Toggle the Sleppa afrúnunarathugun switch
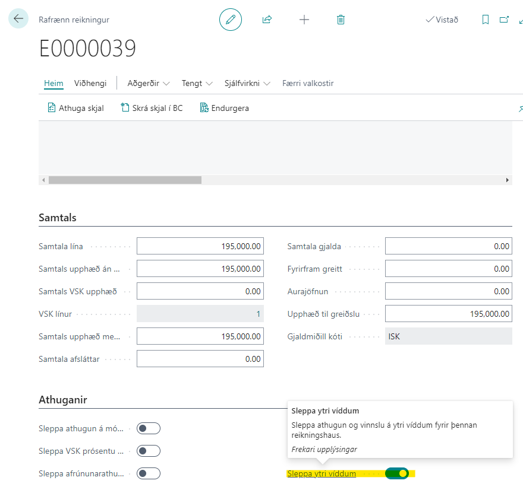Screen dimensions: 523x490 tap(149, 473)
